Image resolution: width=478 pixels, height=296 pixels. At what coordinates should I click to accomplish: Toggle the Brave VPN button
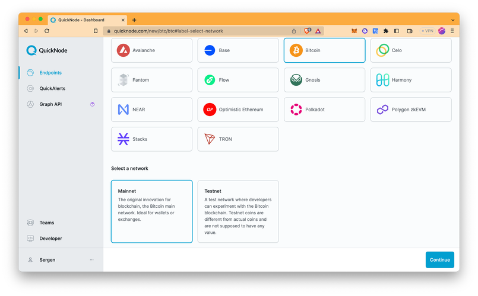pyautogui.click(x=427, y=31)
